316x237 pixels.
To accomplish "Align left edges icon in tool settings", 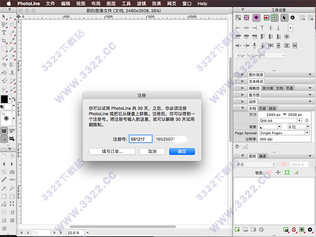I will (238, 28).
